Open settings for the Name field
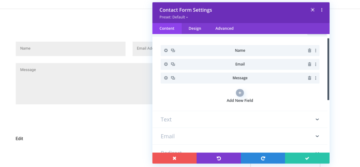The image size is (360, 167). pos(166,50)
